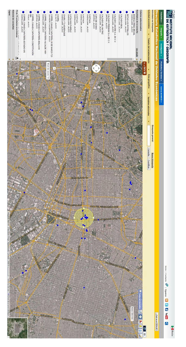186x347 pixels.
Task: Click zoom in plus button on map
Action: 87,68
